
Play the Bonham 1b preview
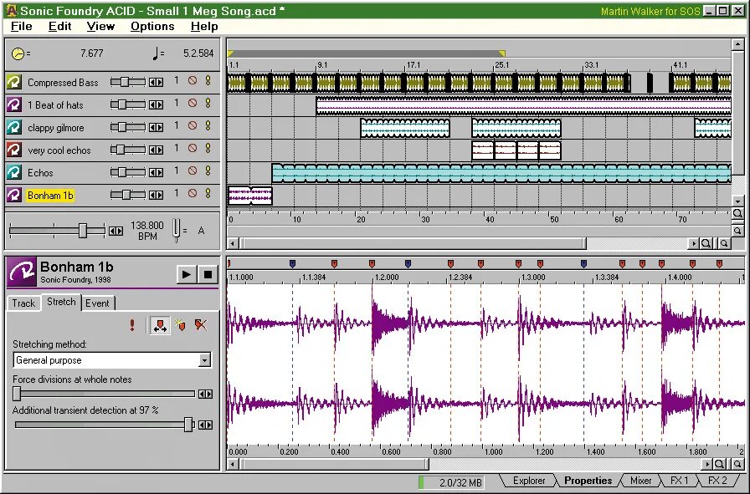click(x=186, y=274)
